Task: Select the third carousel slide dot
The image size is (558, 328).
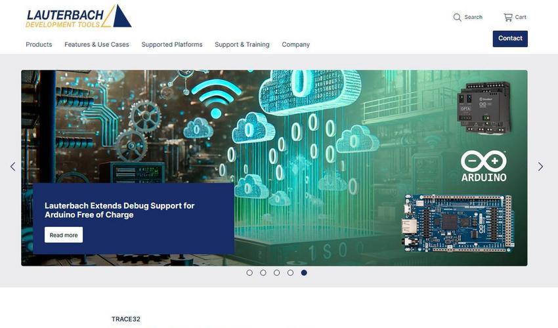Action: coord(276,272)
